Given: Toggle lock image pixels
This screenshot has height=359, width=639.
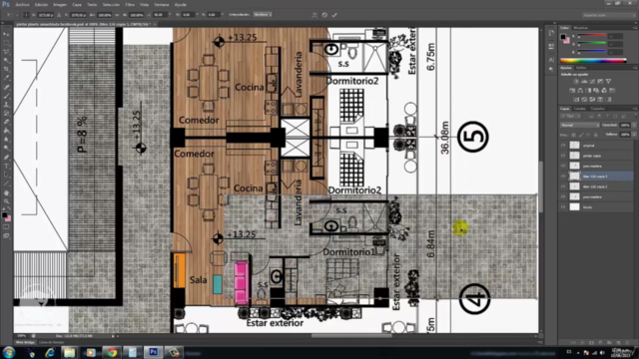Looking at the screenshot, I should pos(581,135).
